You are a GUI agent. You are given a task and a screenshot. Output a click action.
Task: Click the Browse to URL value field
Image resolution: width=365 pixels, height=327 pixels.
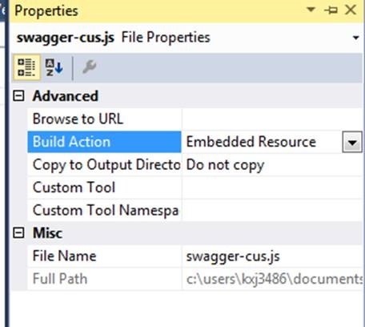coord(272,119)
